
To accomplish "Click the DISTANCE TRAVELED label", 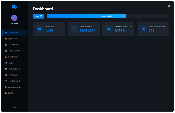I will [x=123, y=27].
